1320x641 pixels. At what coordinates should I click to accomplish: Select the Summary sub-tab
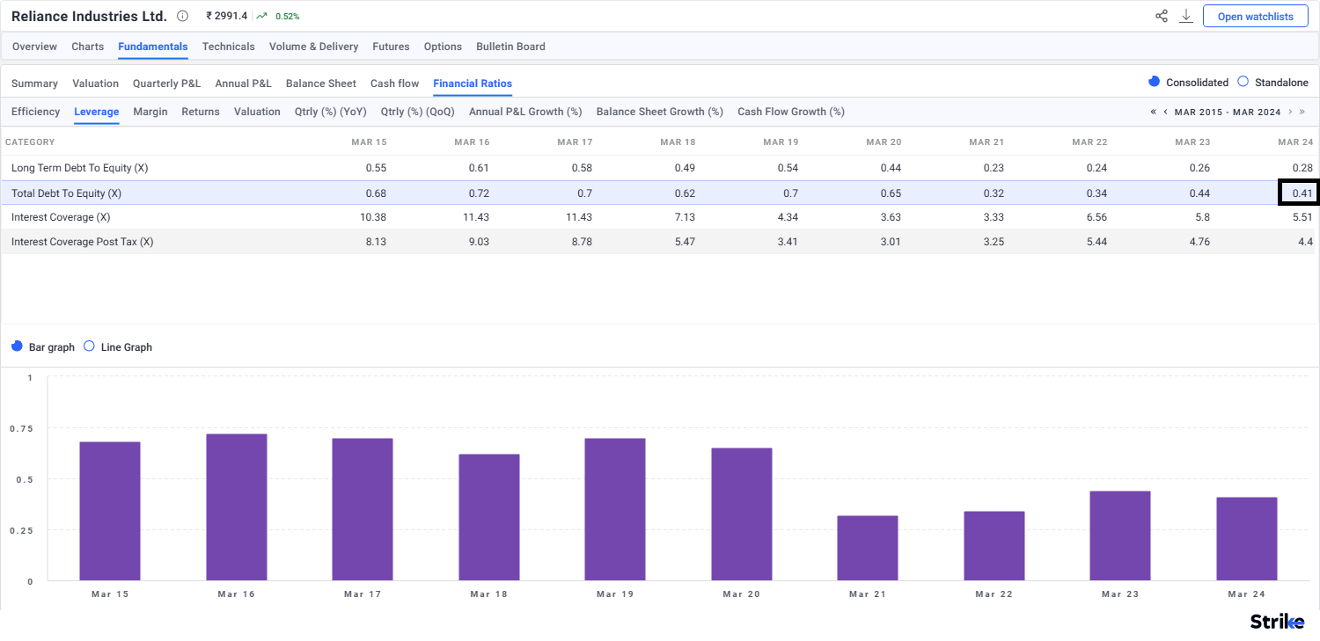pyautogui.click(x=34, y=84)
